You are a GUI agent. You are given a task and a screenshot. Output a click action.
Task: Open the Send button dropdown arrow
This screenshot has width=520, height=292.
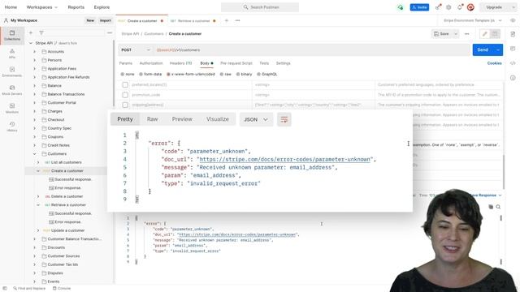[x=498, y=50]
